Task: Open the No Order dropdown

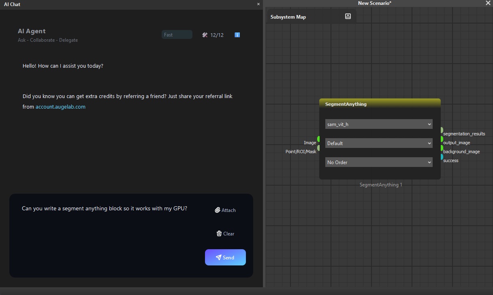Action: point(379,162)
